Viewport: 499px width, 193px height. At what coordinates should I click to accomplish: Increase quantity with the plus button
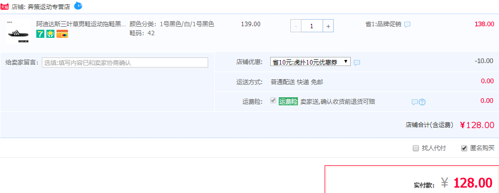tap(328, 26)
